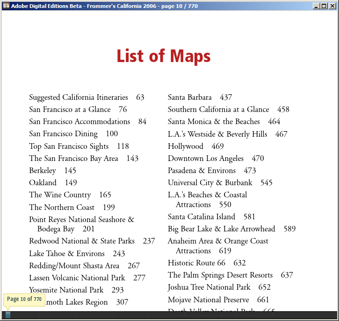Click the 'Page 10 of 770' tooltip
Viewport: 339px width, 321px height.
click(24, 299)
